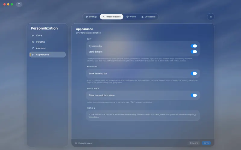
Task: Click the SKY section label
Action: [89, 39]
